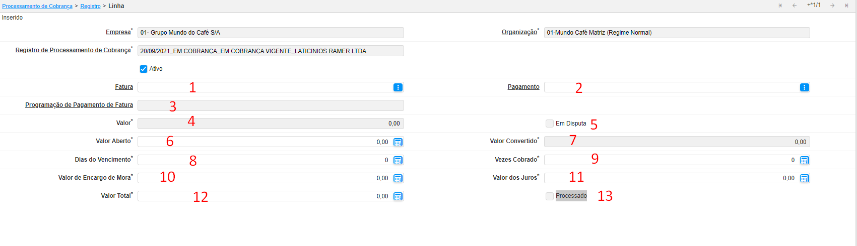
Task: Open calculator for Dias do Vencimento
Action: point(398,160)
